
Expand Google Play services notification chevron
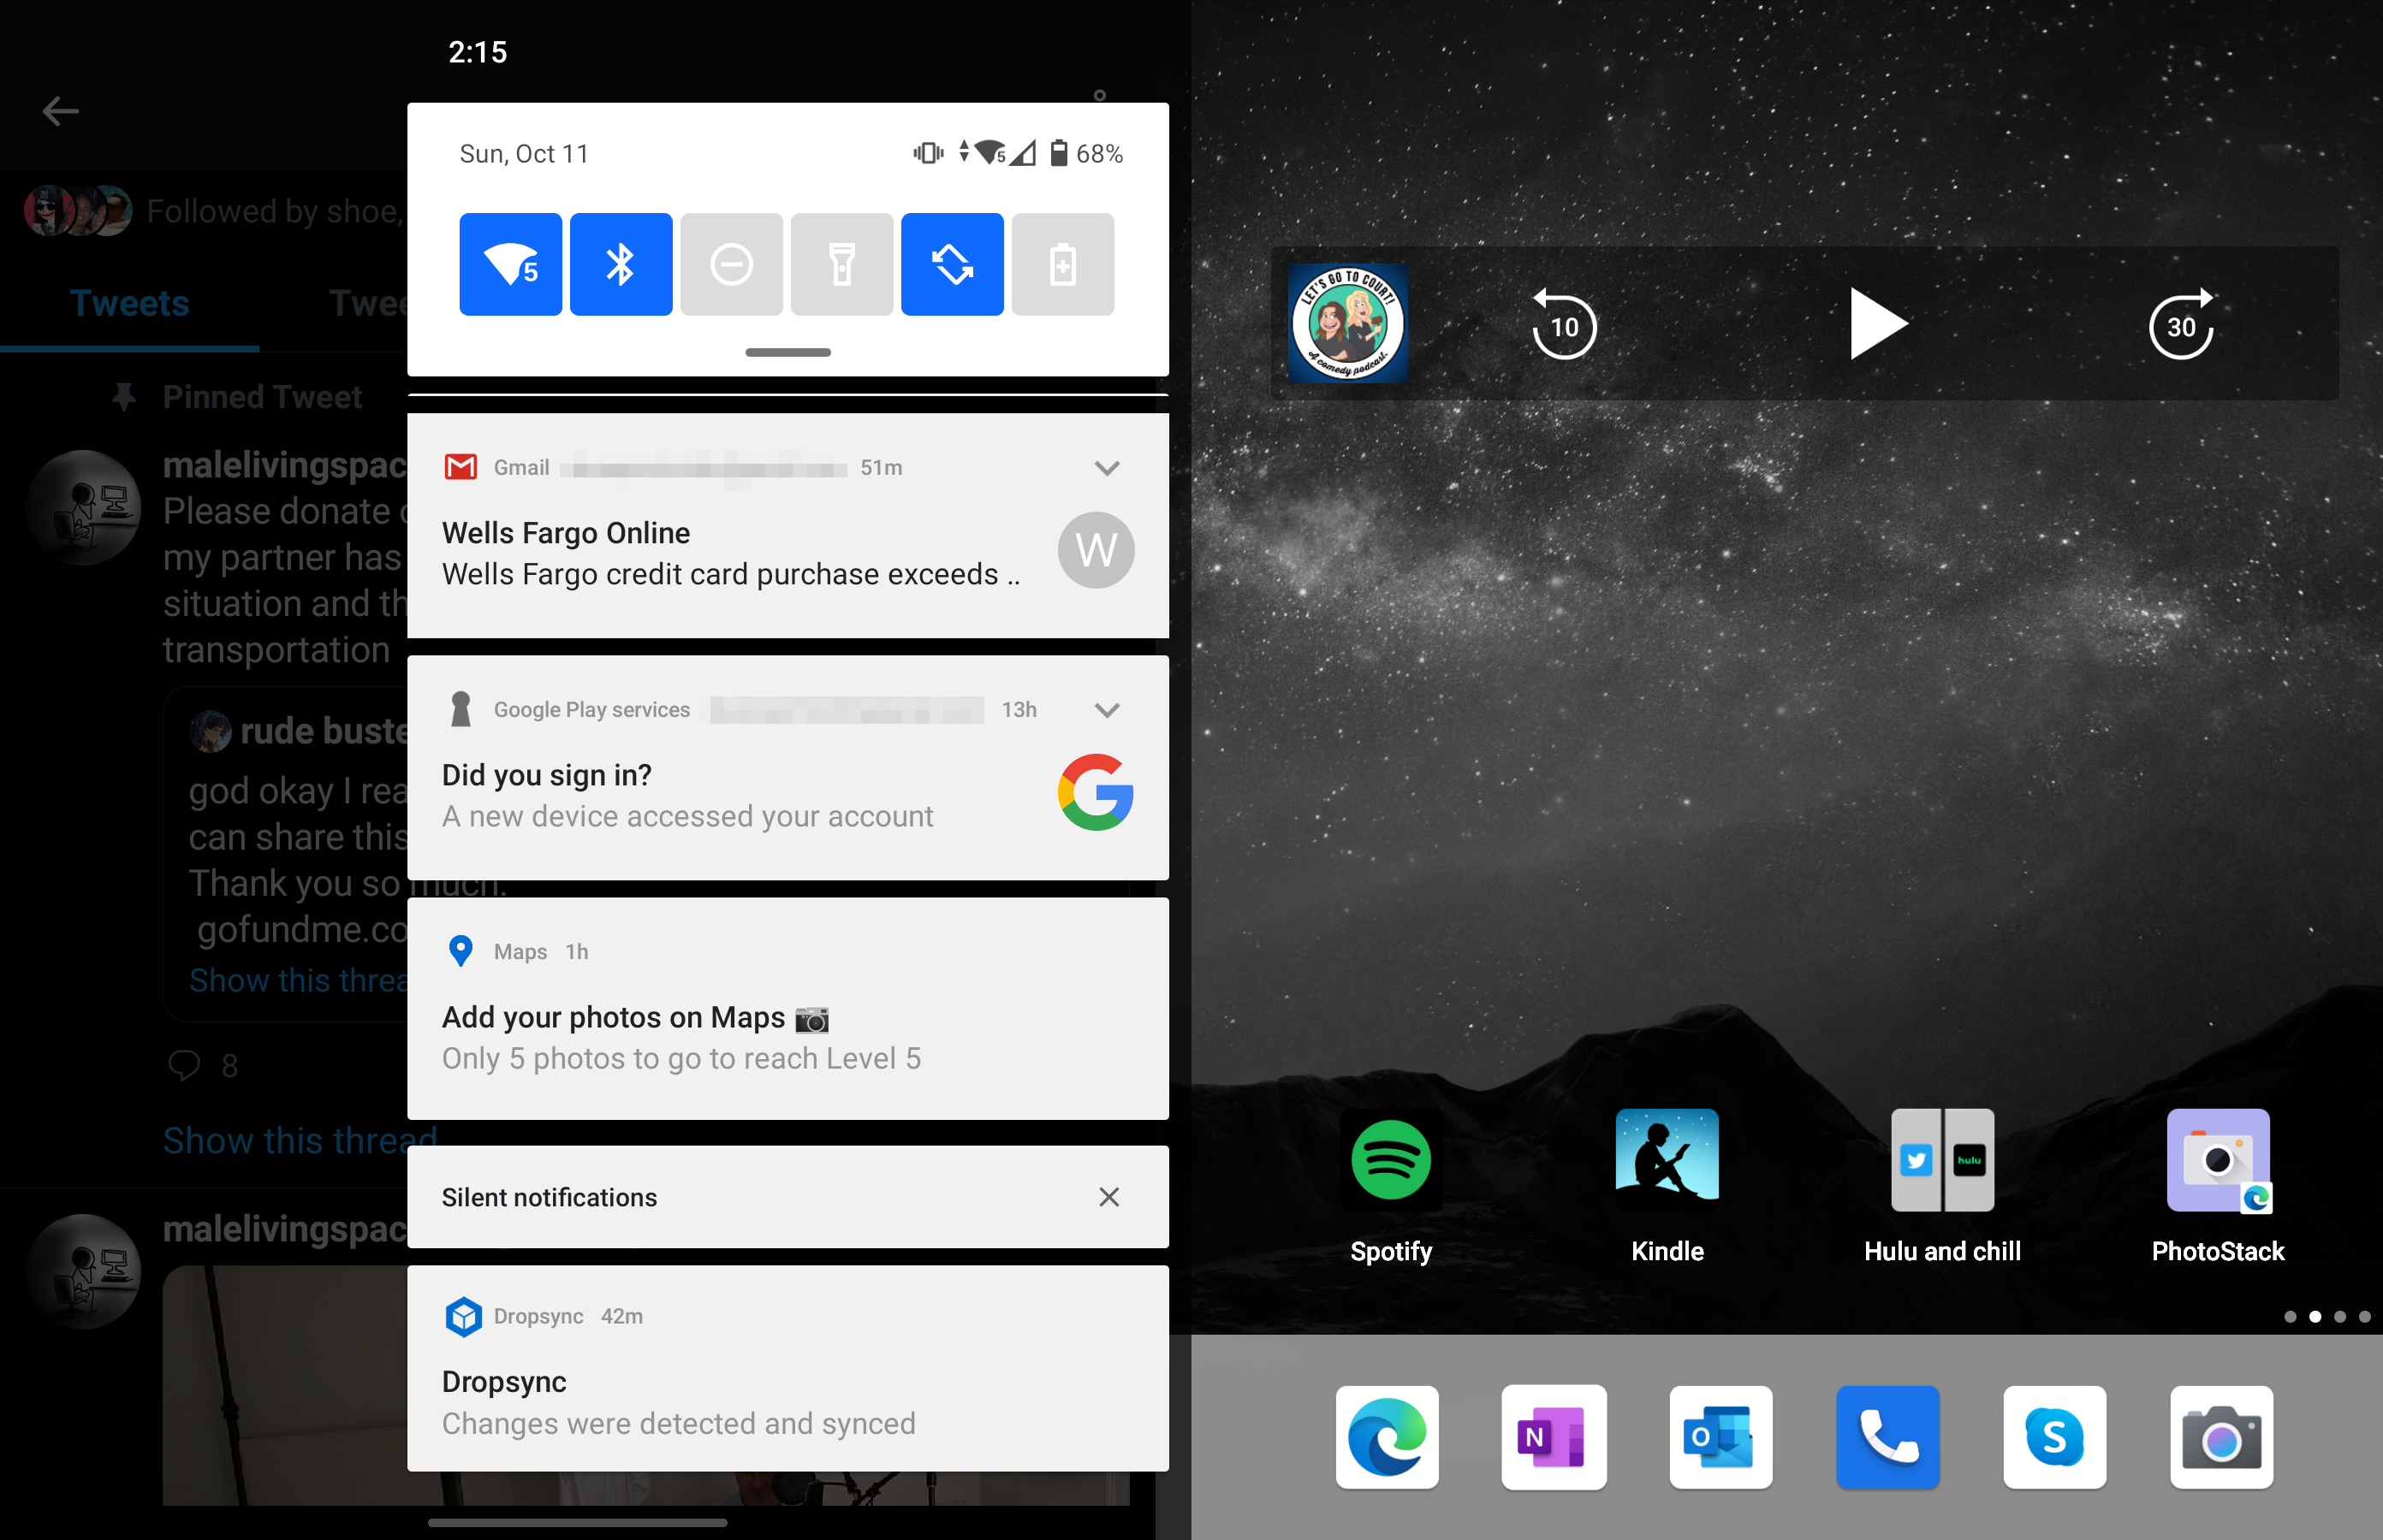(1107, 710)
